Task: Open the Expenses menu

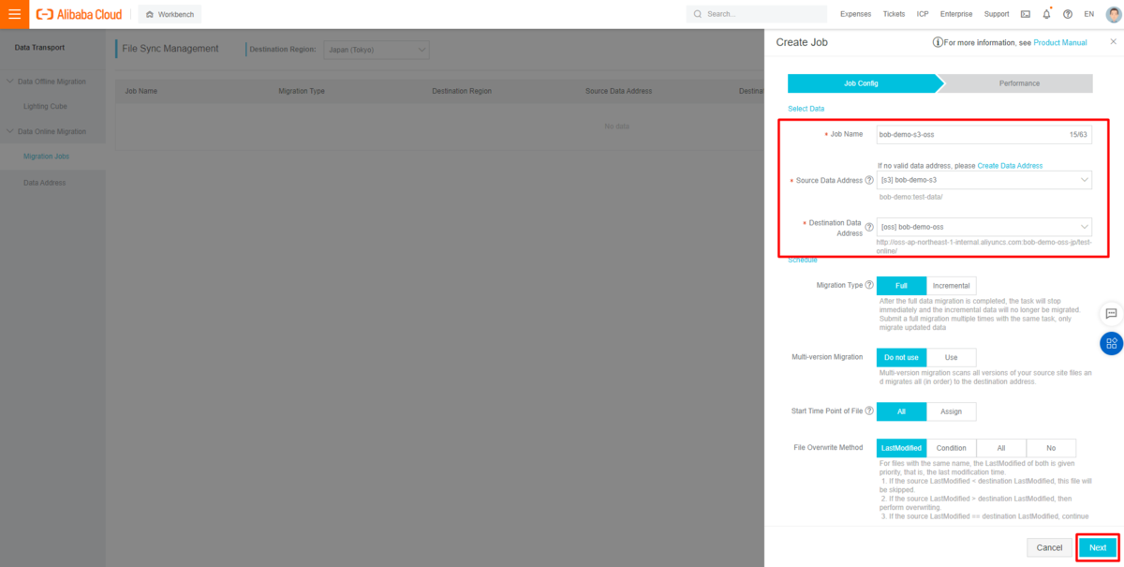Action: [855, 14]
